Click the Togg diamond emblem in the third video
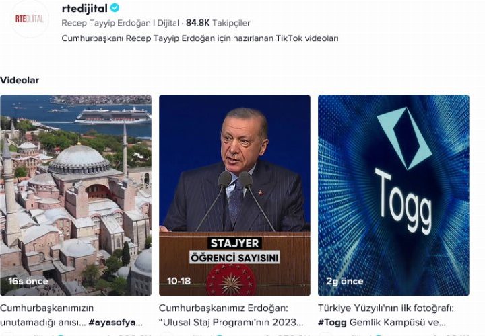485x336 pixels. tap(404, 138)
